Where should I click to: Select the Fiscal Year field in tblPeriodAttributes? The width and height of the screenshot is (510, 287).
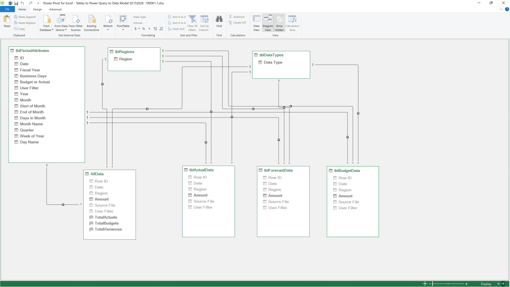tap(30, 70)
